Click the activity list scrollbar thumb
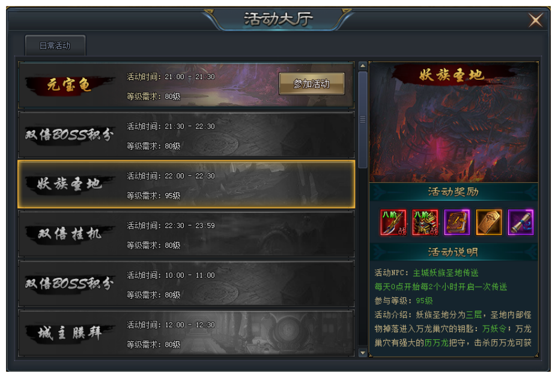552x379 pixels. click(363, 119)
